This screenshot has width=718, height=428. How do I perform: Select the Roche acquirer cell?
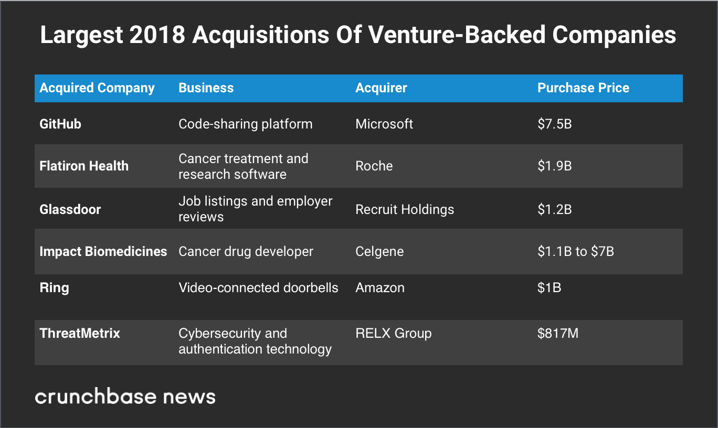374,166
